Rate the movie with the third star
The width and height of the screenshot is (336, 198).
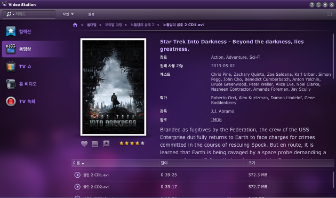(132, 144)
